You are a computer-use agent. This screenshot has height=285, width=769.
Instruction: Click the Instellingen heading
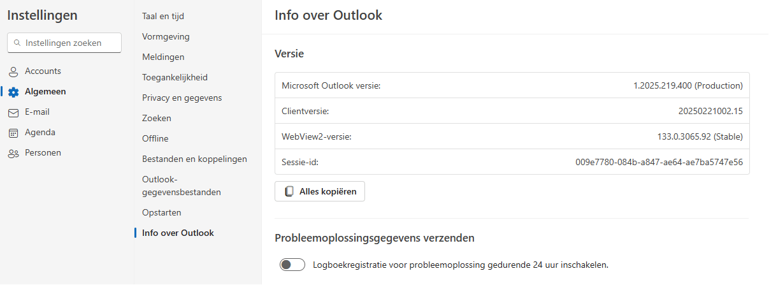pyautogui.click(x=43, y=15)
